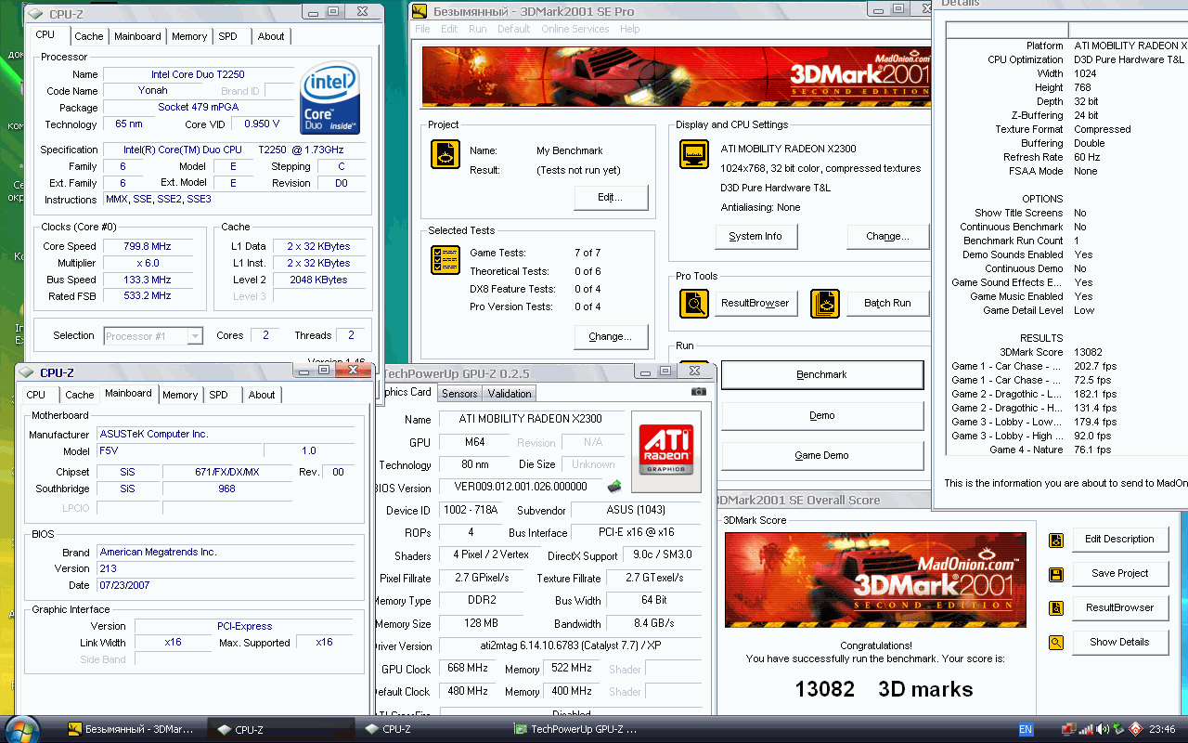Launch the Game Demo button
Viewport: 1188px width, 743px height.
pos(822,455)
